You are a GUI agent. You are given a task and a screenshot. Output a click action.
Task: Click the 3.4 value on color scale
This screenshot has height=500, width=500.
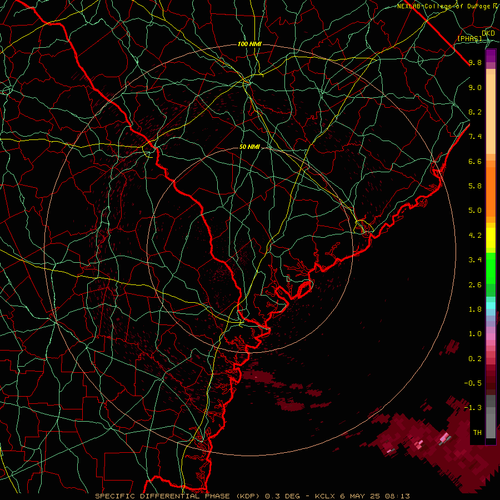[475, 260]
